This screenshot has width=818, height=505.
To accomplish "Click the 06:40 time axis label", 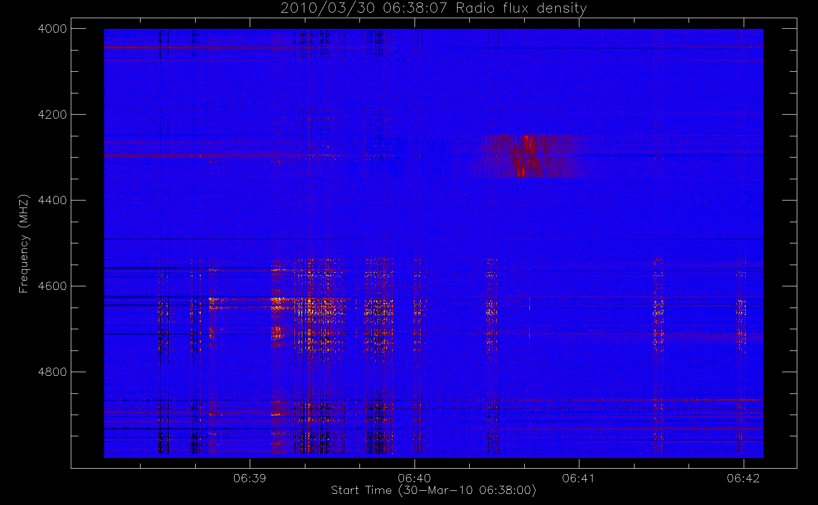I will (415, 478).
